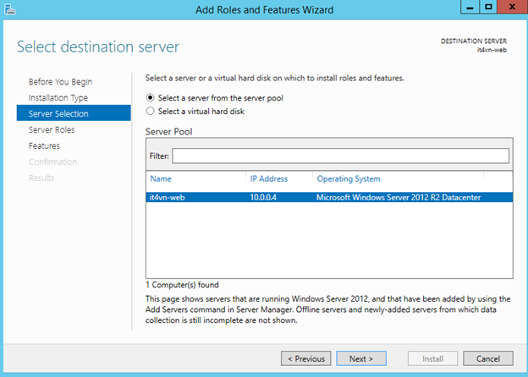Open the Server Selection step
Screen dimensions: 528x377
[x=58, y=113]
